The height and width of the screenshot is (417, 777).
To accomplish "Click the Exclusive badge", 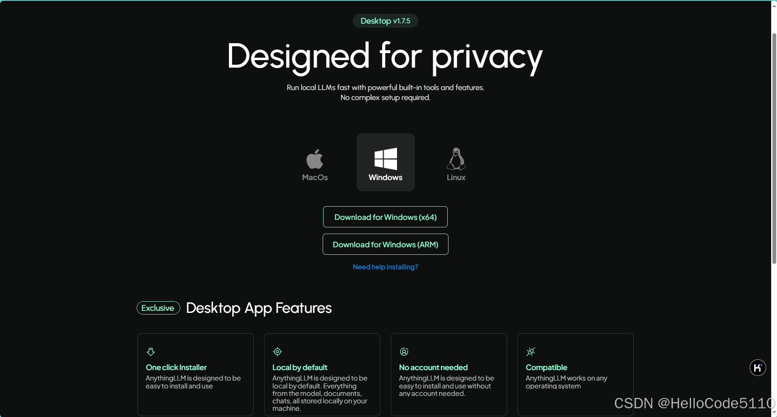I will (158, 308).
